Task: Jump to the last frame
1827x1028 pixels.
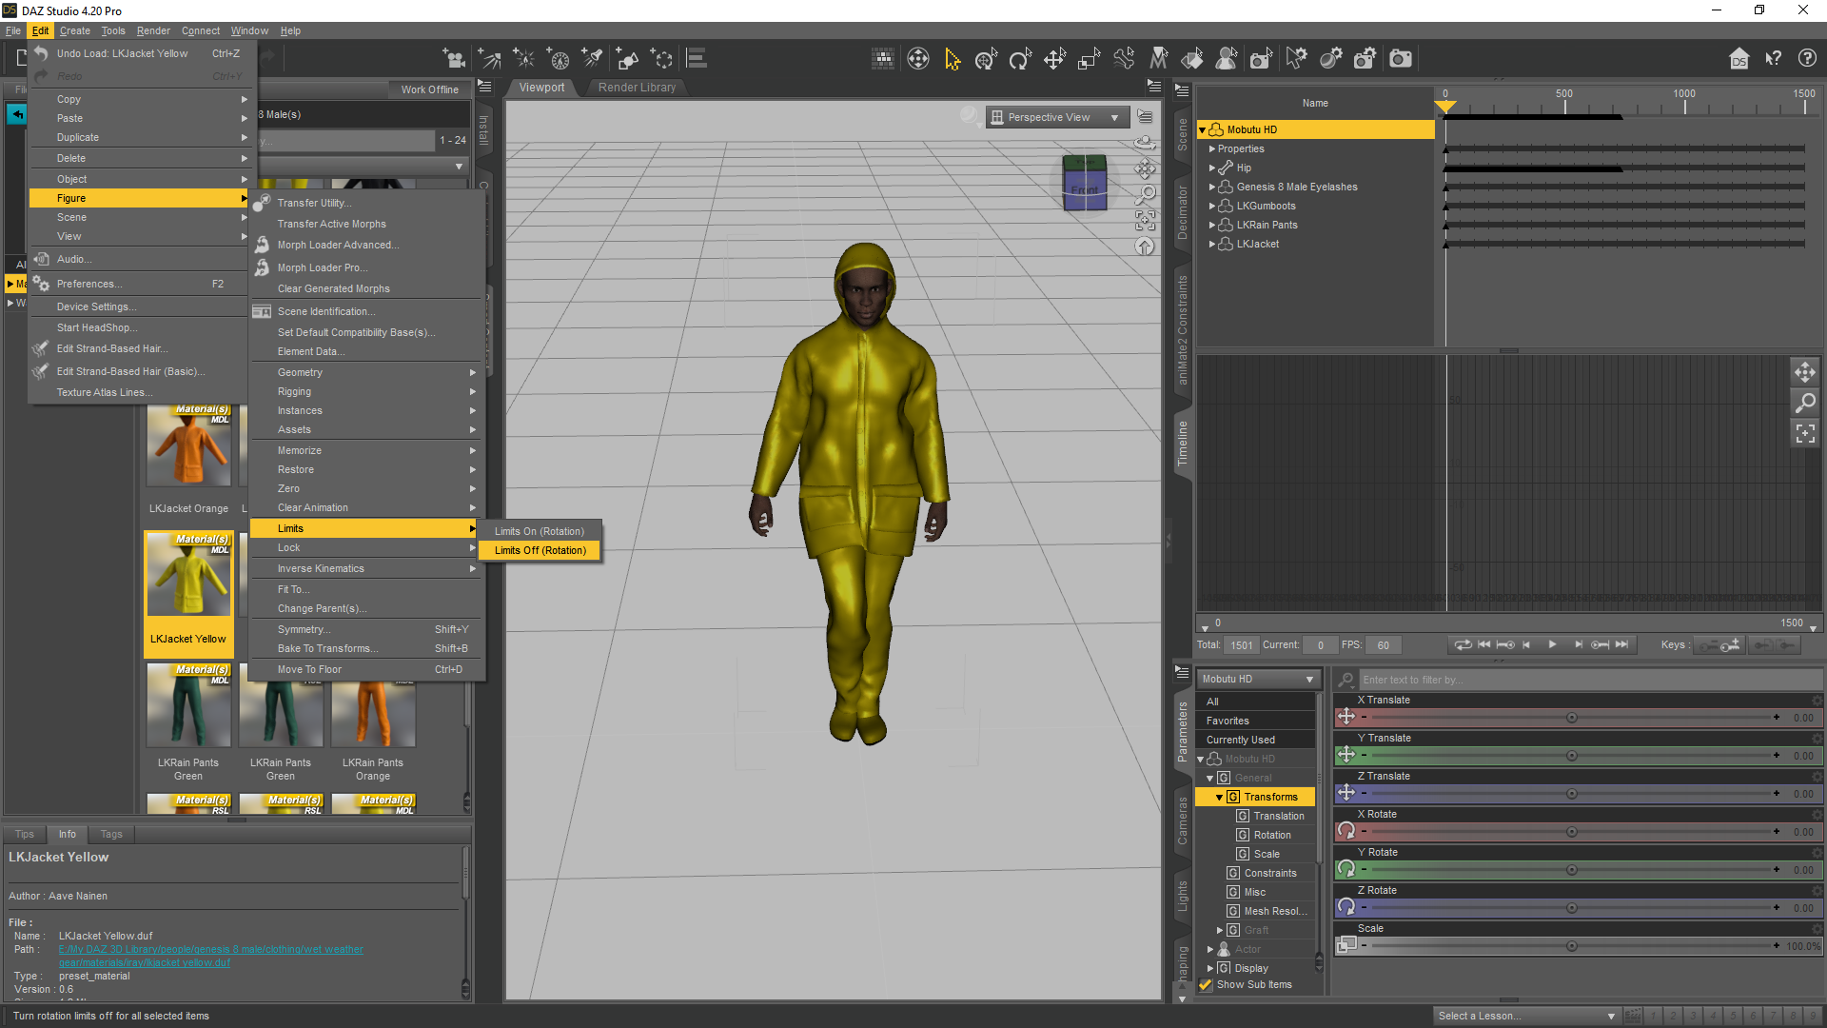Action: (1621, 645)
